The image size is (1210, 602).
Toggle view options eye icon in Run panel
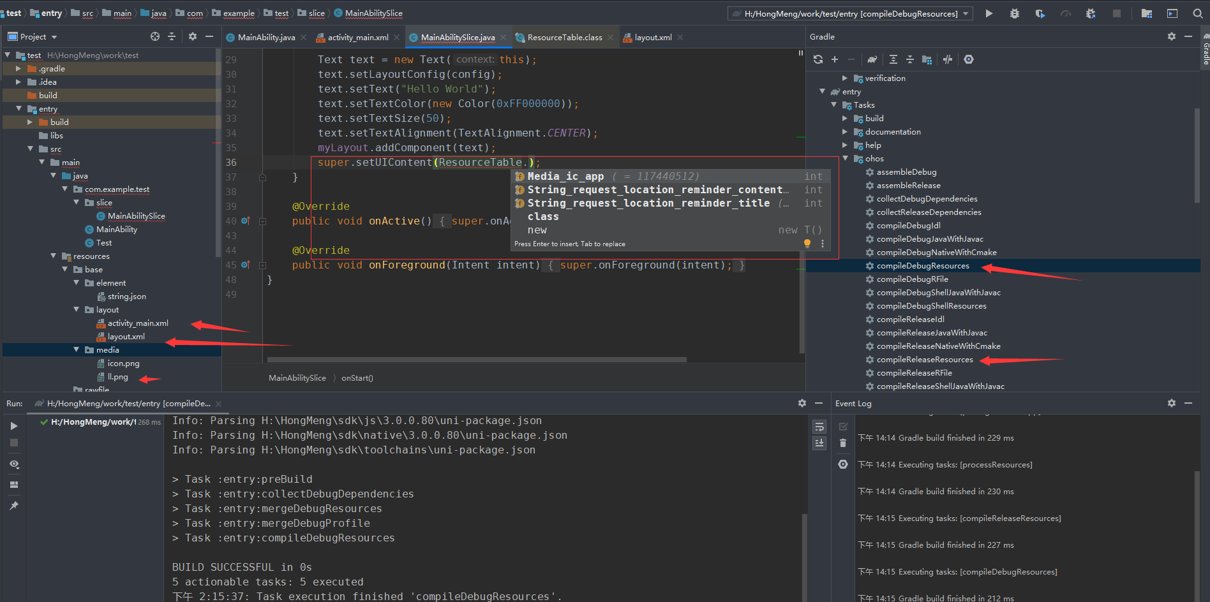pos(14,464)
